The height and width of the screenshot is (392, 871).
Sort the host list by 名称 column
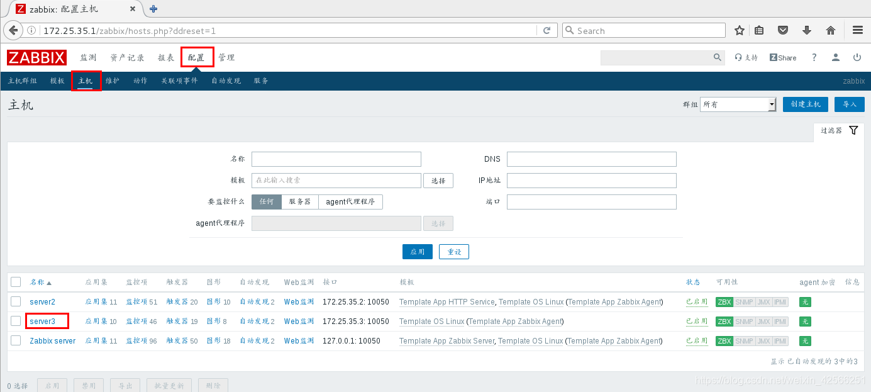point(41,283)
